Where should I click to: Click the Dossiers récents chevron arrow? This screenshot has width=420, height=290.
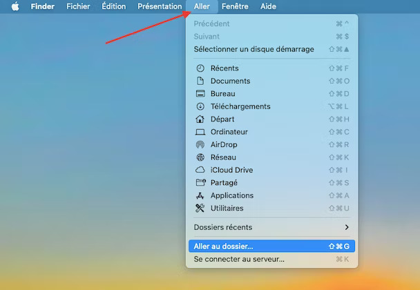pyautogui.click(x=347, y=227)
